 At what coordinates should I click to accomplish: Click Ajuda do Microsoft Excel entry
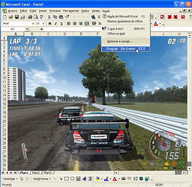[126, 16]
